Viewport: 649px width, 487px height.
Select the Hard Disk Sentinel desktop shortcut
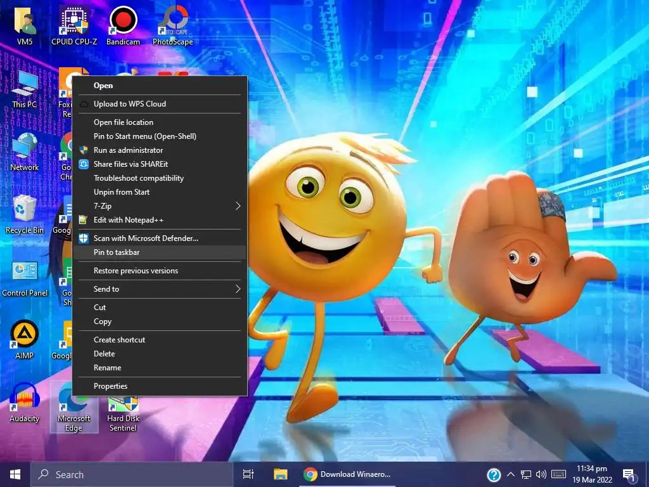pyautogui.click(x=123, y=413)
